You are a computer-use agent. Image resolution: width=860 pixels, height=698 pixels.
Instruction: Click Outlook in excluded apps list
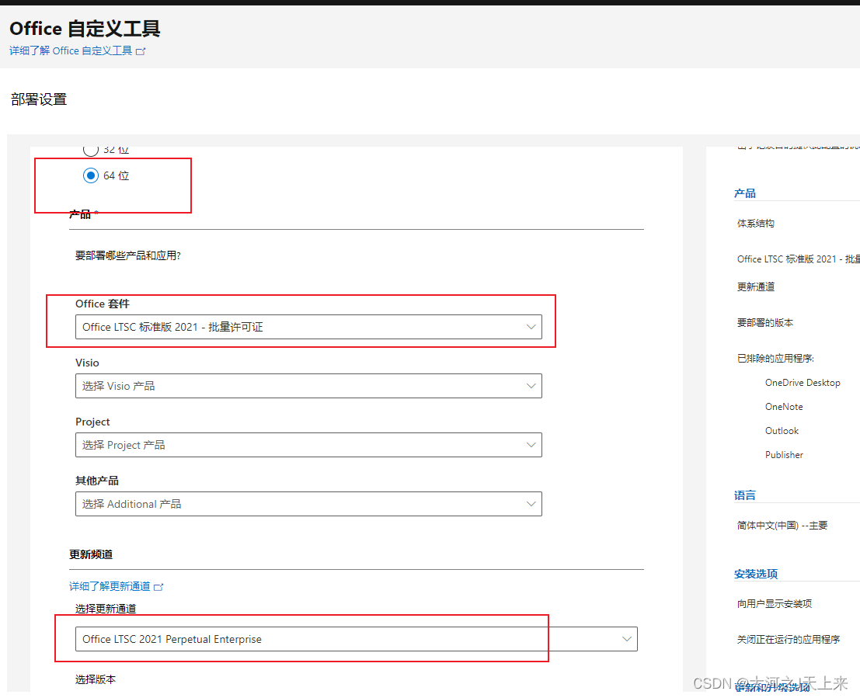782,431
